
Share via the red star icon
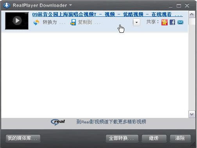pos(165,22)
